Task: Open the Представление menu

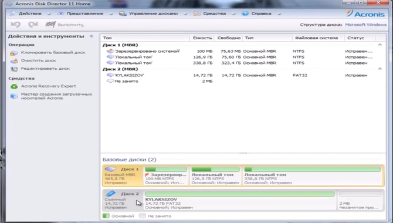Action: pyautogui.click(x=85, y=13)
